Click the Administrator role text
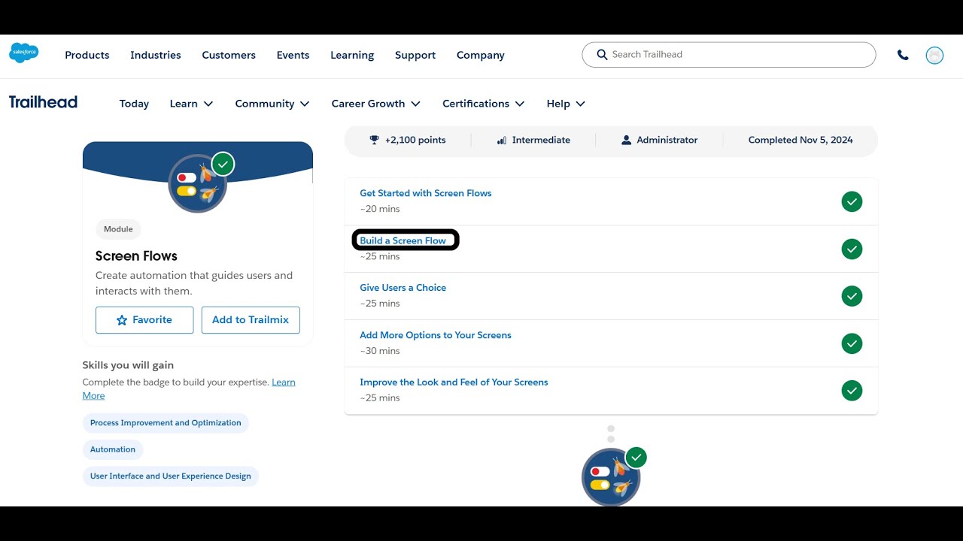This screenshot has height=541, width=963. 667,140
